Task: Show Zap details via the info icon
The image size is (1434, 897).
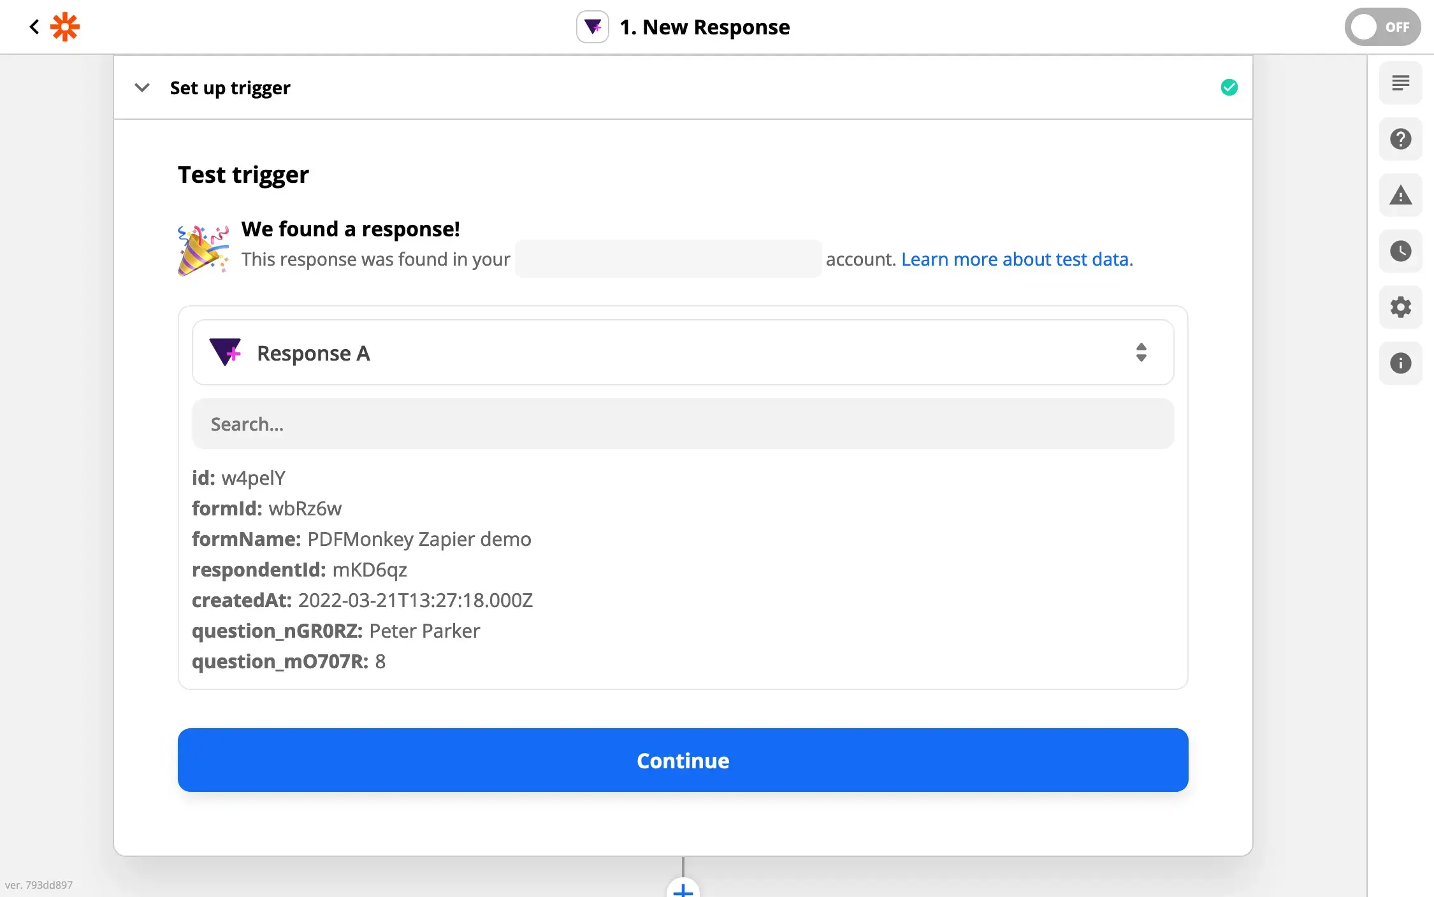Action: 1400,363
